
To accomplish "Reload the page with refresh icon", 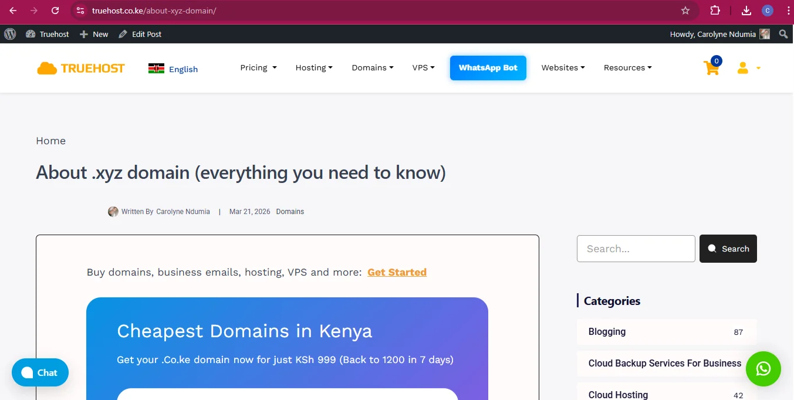I will (55, 11).
